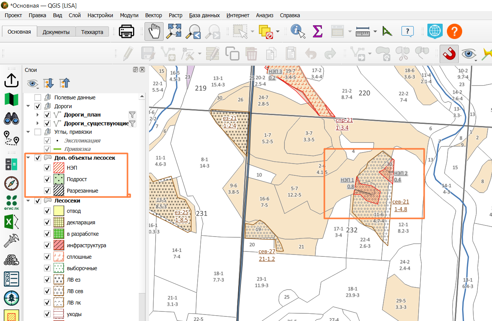
Task: Uncheck the Разрезанные legend checkbox
Action: click(47, 191)
